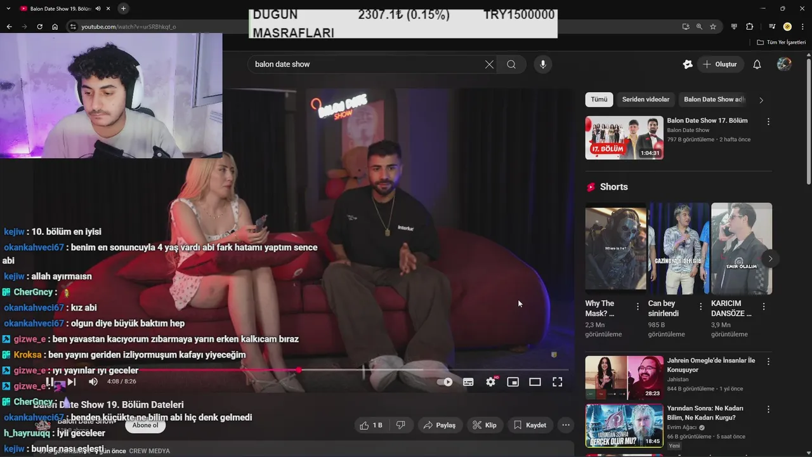Share the video using Paylaş
The height and width of the screenshot is (457, 812).
pos(440,425)
